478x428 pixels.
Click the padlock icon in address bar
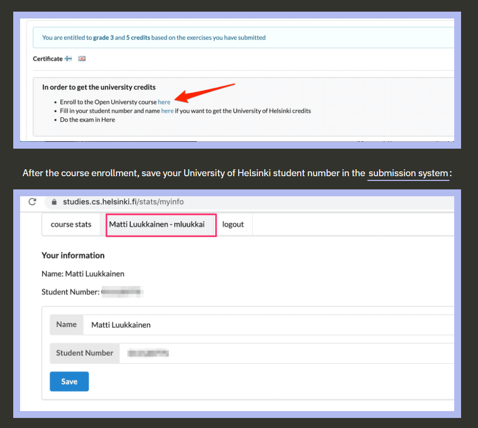coord(53,202)
